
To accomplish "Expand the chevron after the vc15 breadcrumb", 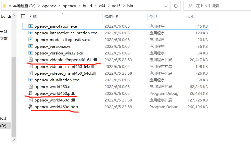I will [124, 6].
